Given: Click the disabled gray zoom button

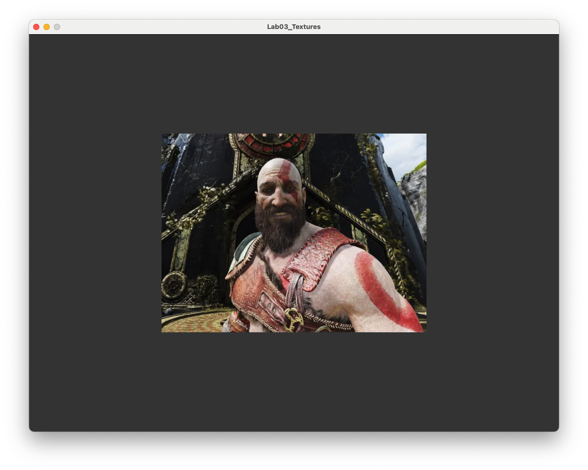Looking at the screenshot, I should [x=57, y=27].
